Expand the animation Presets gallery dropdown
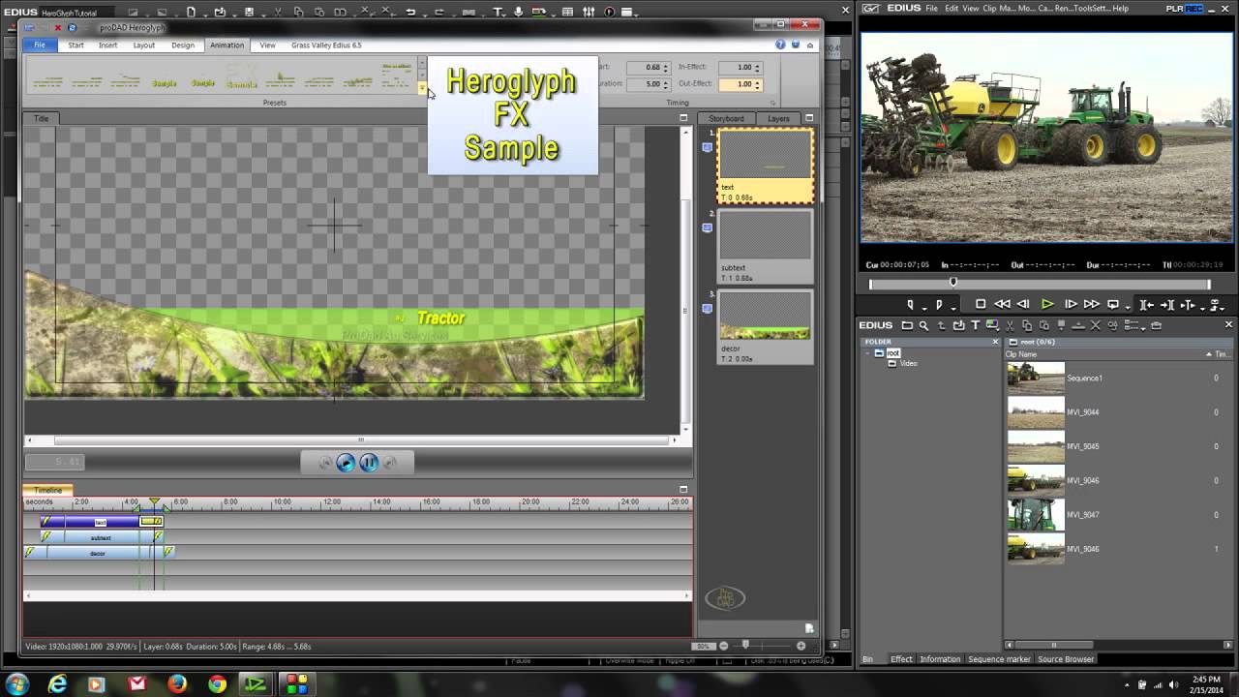 pos(422,88)
